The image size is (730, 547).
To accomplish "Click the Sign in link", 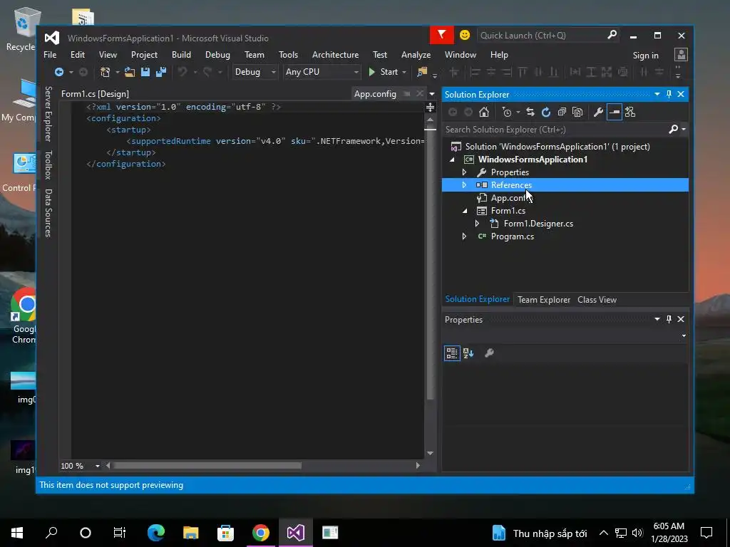I will pos(645,56).
